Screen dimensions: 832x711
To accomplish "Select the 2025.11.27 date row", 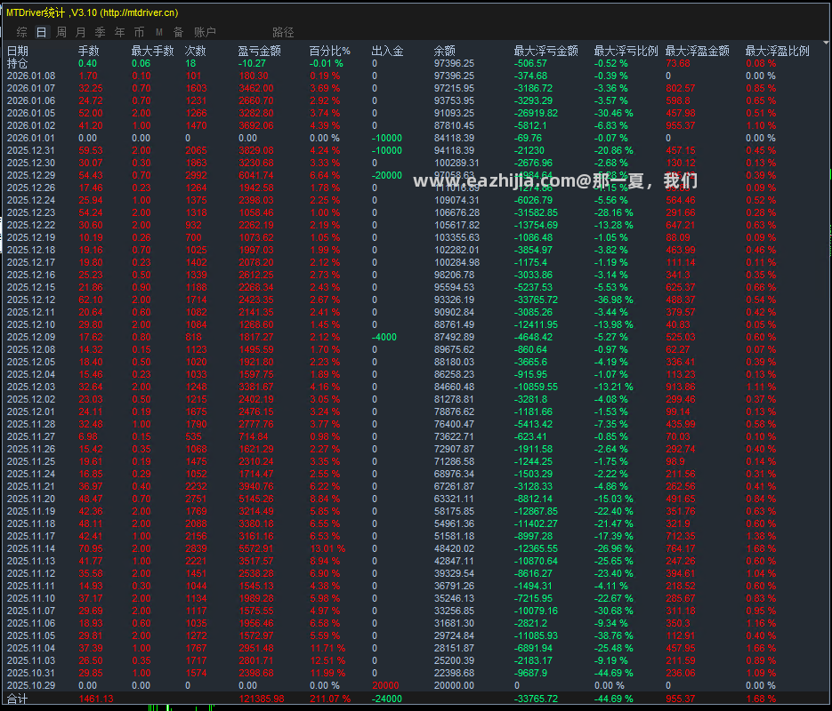I will 31,436.
